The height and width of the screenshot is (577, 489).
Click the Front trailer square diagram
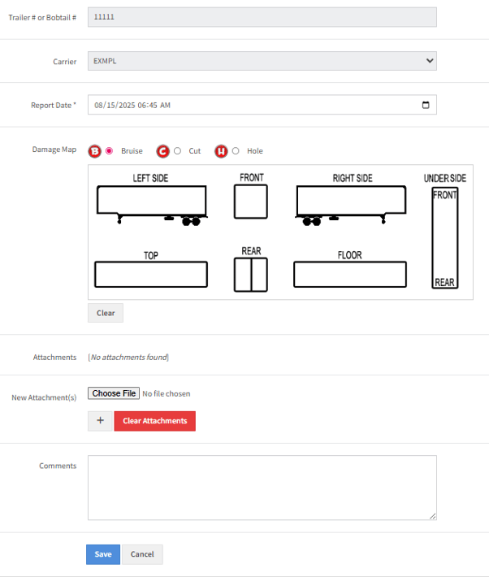250,201
